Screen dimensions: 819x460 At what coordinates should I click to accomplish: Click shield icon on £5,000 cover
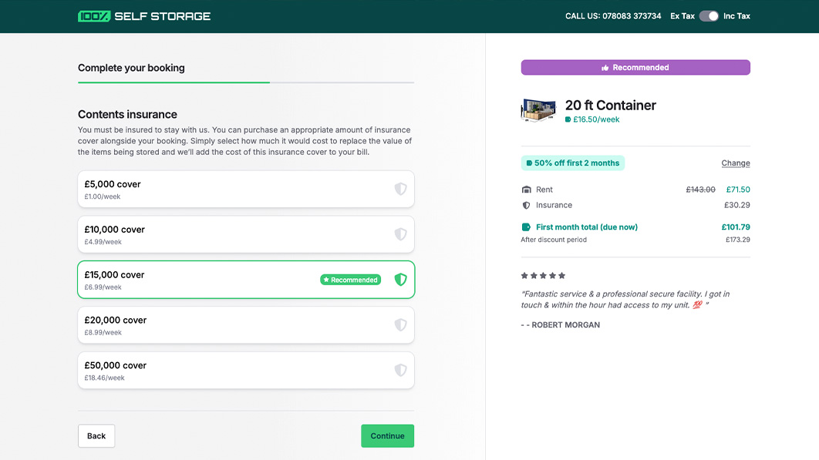[400, 189]
